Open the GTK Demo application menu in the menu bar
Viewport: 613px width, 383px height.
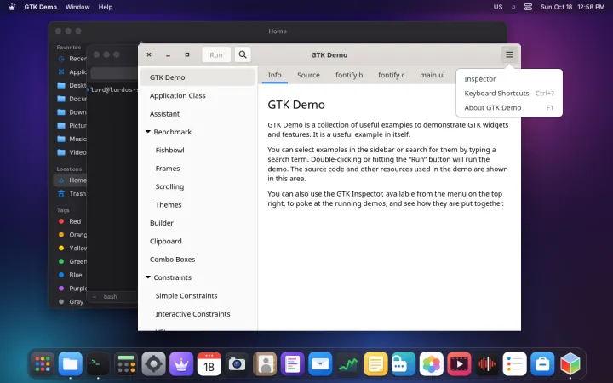pos(40,7)
